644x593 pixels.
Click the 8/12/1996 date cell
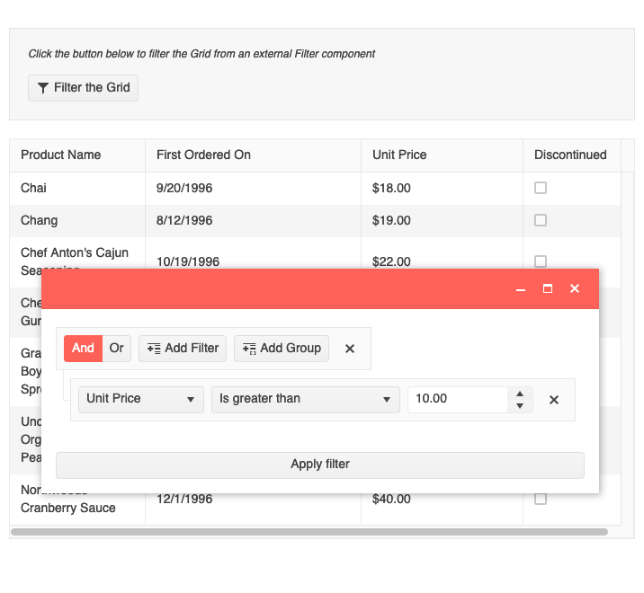(253, 221)
